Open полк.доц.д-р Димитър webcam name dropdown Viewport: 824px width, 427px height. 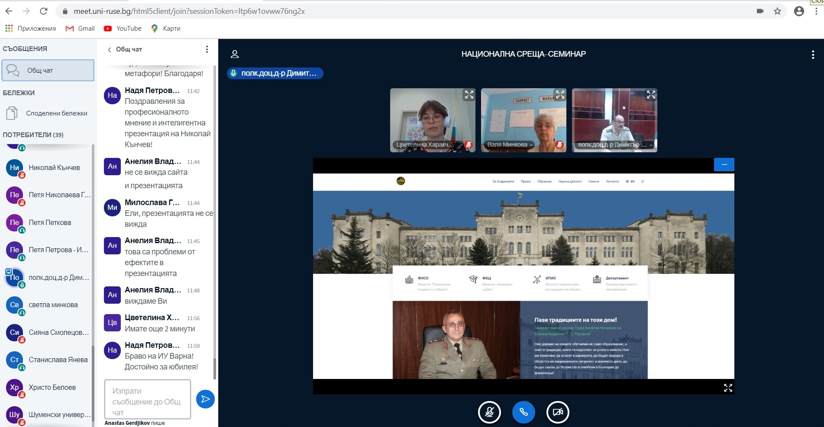(x=615, y=145)
